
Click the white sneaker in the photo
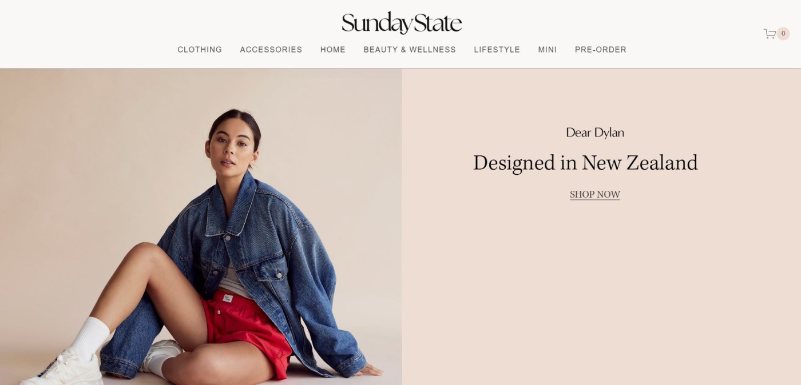(x=63, y=368)
